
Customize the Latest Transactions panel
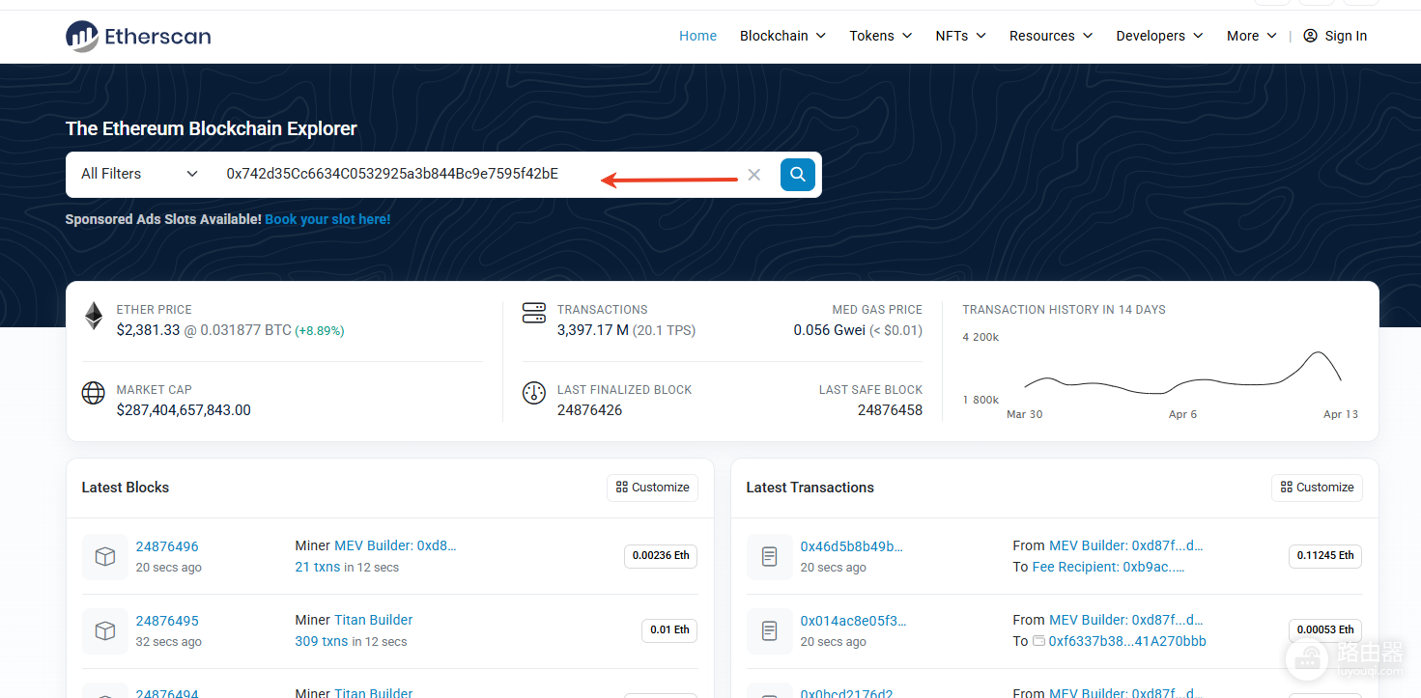pyautogui.click(x=1317, y=488)
